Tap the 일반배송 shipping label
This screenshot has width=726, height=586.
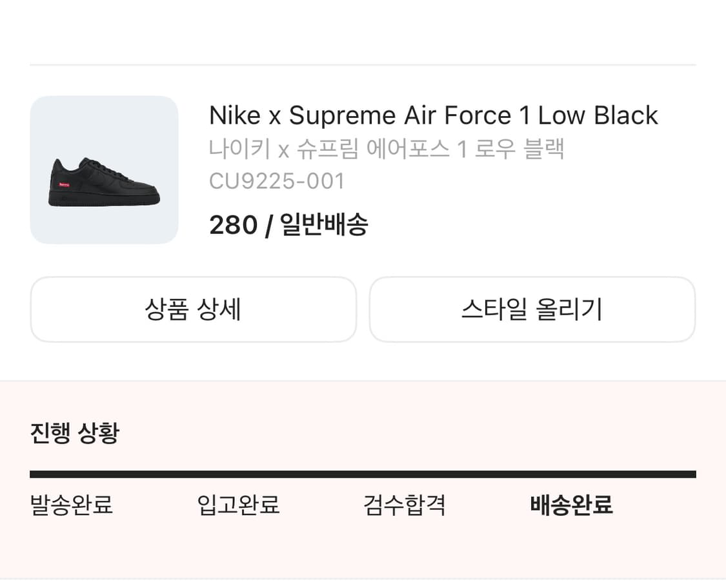[x=324, y=226]
